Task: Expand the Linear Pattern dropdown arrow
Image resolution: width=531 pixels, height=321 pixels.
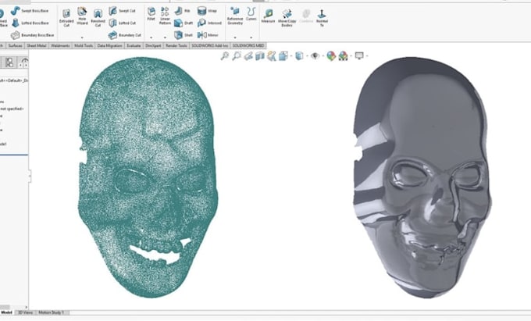Action: pyautogui.click(x=165, y=37)
